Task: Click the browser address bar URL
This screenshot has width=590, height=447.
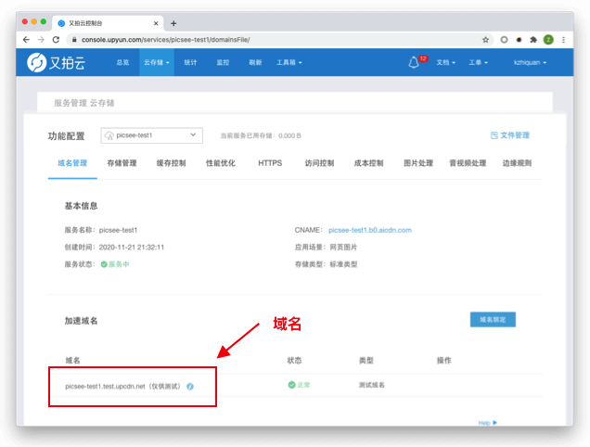Action: [x=165, y=40]
